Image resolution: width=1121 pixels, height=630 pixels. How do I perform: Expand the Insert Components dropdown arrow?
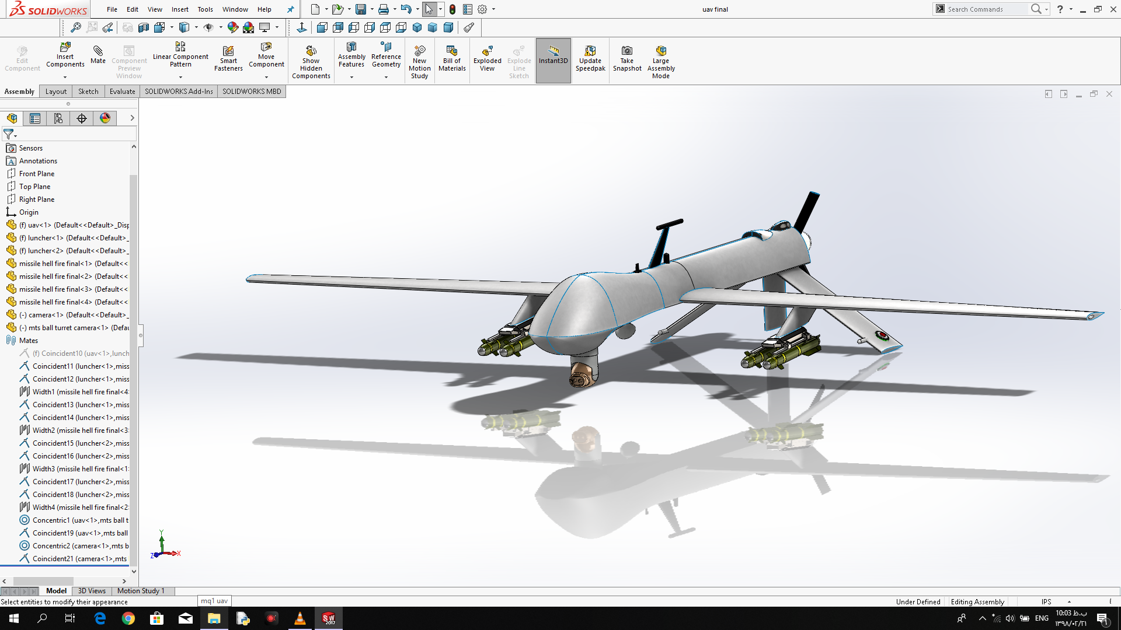click(65, 77)
